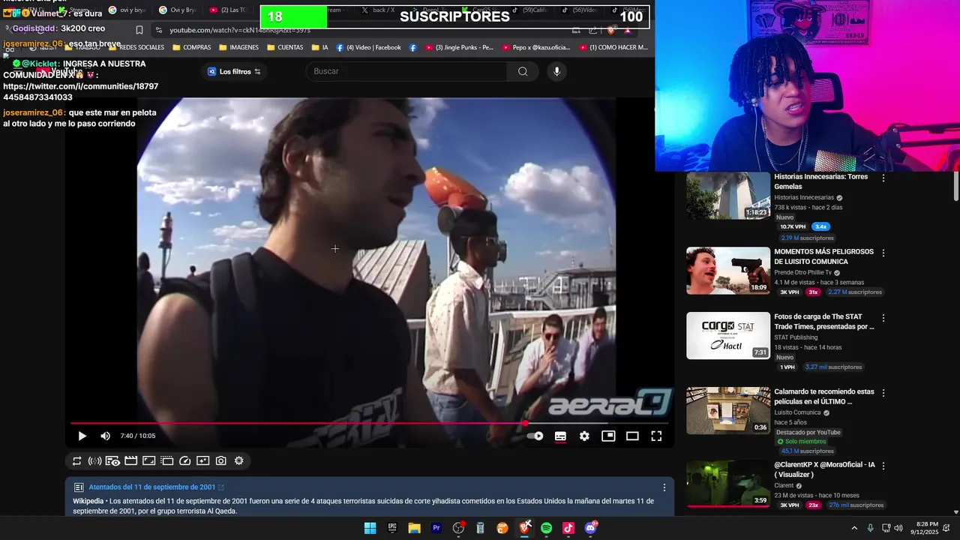Click the pop-out window icon below player

tap(166, 460)
